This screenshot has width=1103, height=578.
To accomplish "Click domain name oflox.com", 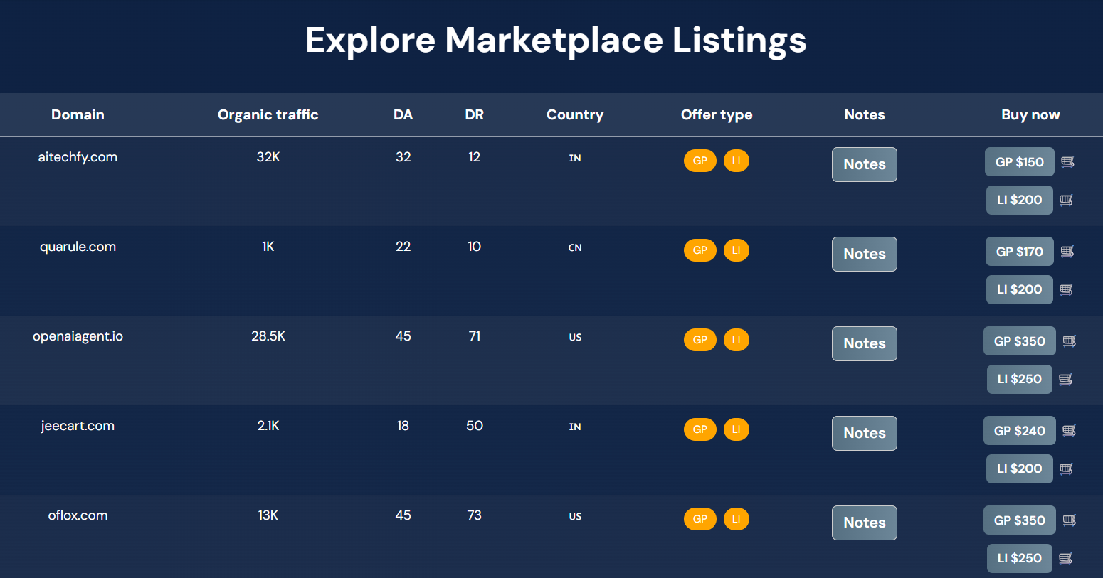I will click(78, 515).
